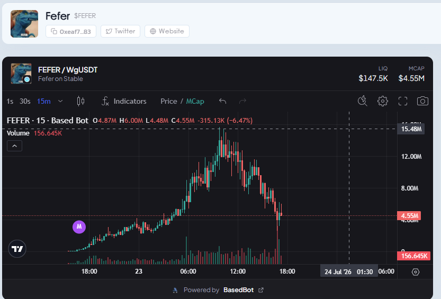441x299 pixels.
Task: Click the 12.00M price axis label
Action: coord(411,157)
